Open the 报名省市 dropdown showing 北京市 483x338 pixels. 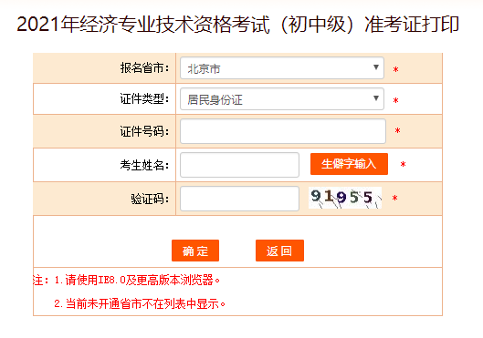(282, 68)
